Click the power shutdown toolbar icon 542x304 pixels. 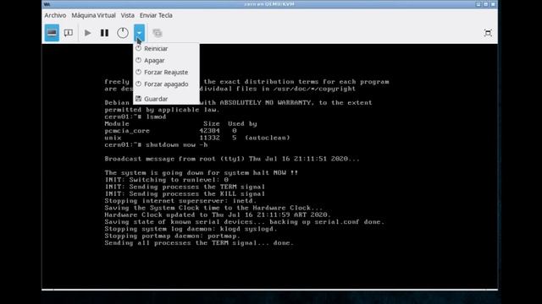click(122, 33)
